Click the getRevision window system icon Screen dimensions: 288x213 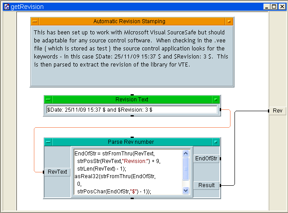[x=6, y=7]
